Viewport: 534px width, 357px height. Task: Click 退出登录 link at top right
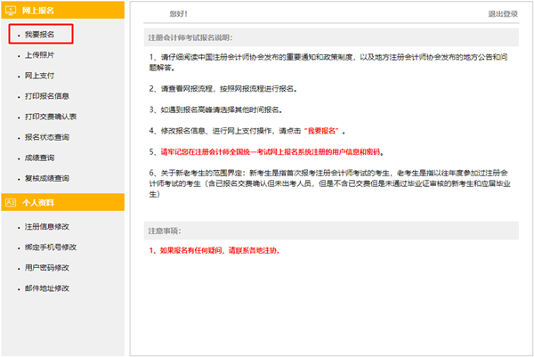coord(502,15)
